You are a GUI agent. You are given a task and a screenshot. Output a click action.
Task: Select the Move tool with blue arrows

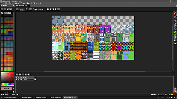pyautogui.click(x=175, y=26)
